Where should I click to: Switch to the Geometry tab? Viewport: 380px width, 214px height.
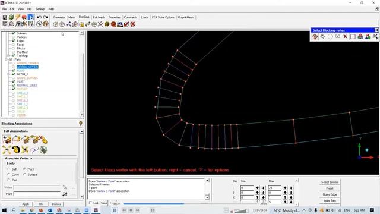(59, 17)
